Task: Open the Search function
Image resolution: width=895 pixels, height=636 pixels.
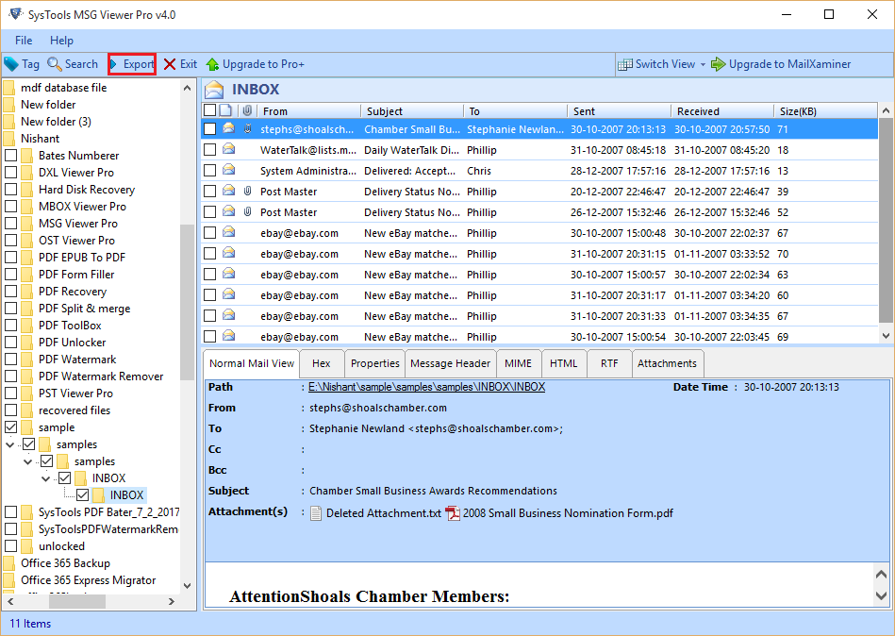Action: [x=73, y=64]
